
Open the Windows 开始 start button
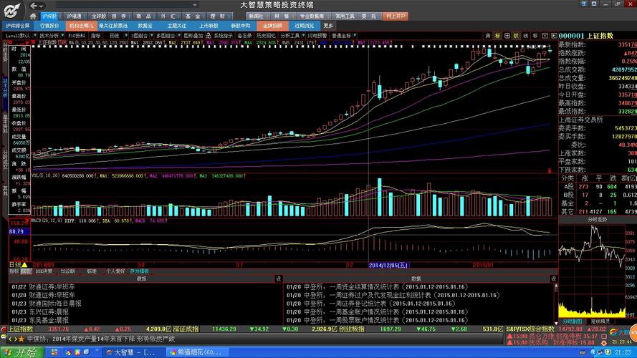point(22,352)
